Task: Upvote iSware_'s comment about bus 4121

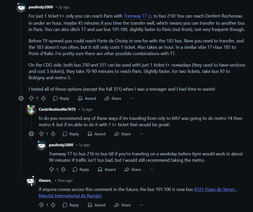Action: [x=41, y=205]
